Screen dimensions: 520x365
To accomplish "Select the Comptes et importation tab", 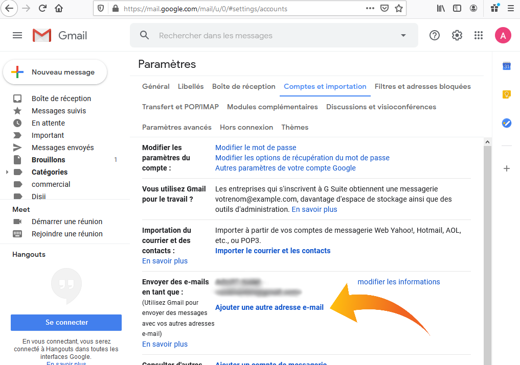I will tap(325, 86).
